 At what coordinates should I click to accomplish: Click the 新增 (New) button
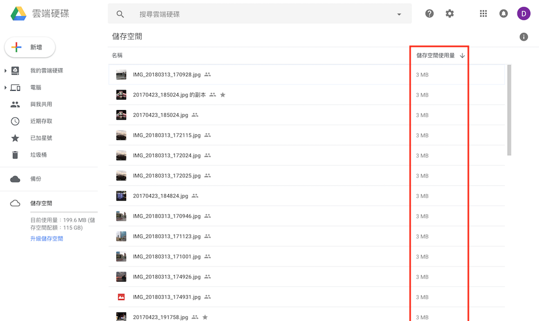pos(30,47)
